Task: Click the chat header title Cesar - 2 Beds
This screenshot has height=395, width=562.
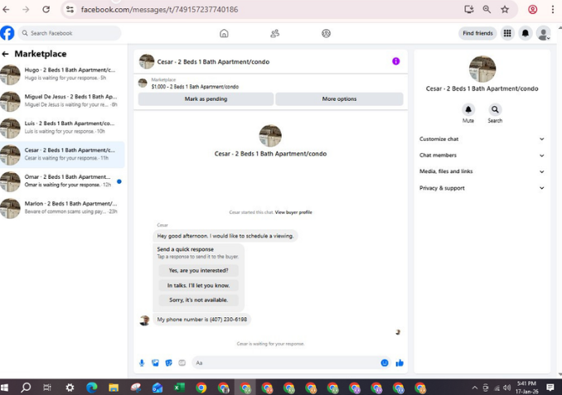Action: 213,61
